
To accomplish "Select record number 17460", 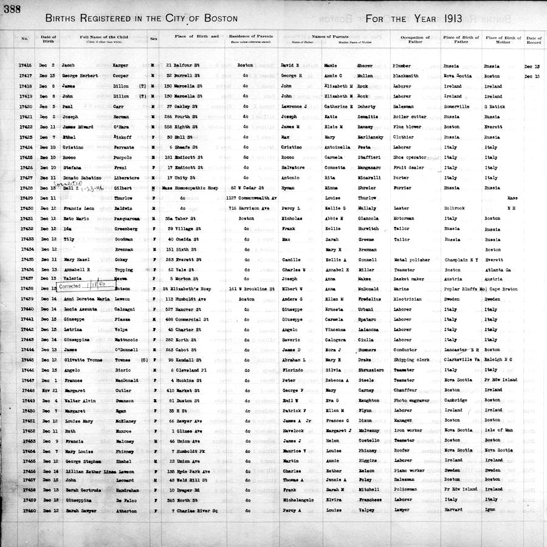I will (x=29, y=511).
